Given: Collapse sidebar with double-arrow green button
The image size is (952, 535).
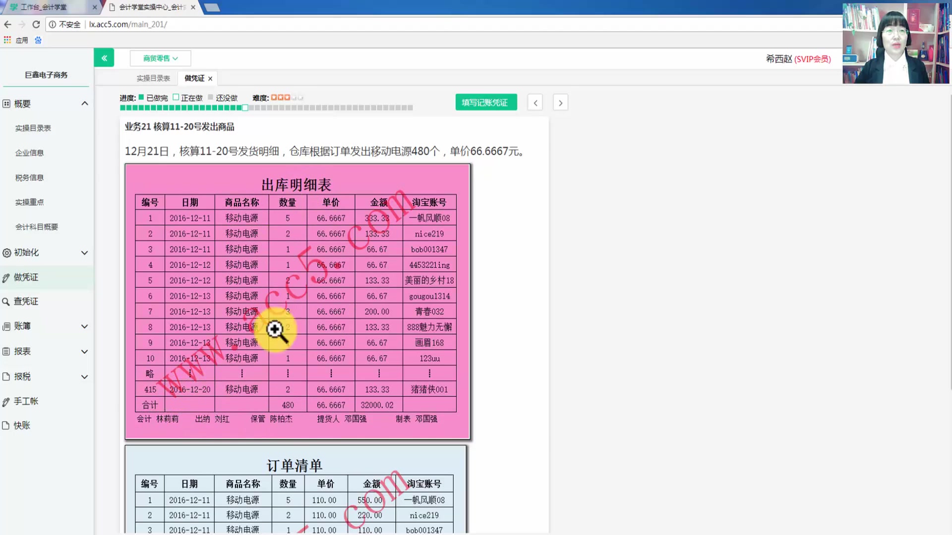Looking at the screenshot, I should 104,58.
